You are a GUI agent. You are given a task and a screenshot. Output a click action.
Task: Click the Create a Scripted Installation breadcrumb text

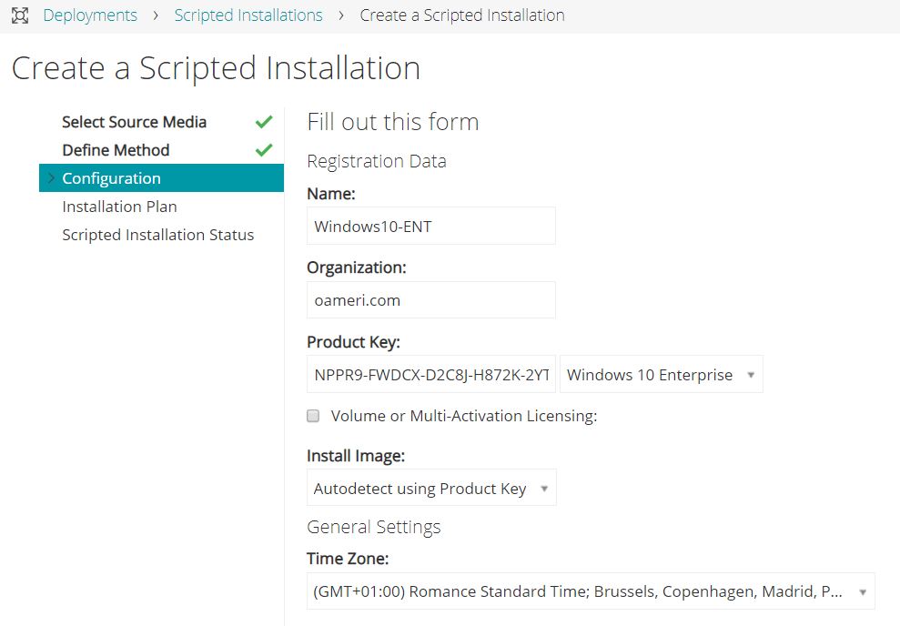(x=462, y=15)
